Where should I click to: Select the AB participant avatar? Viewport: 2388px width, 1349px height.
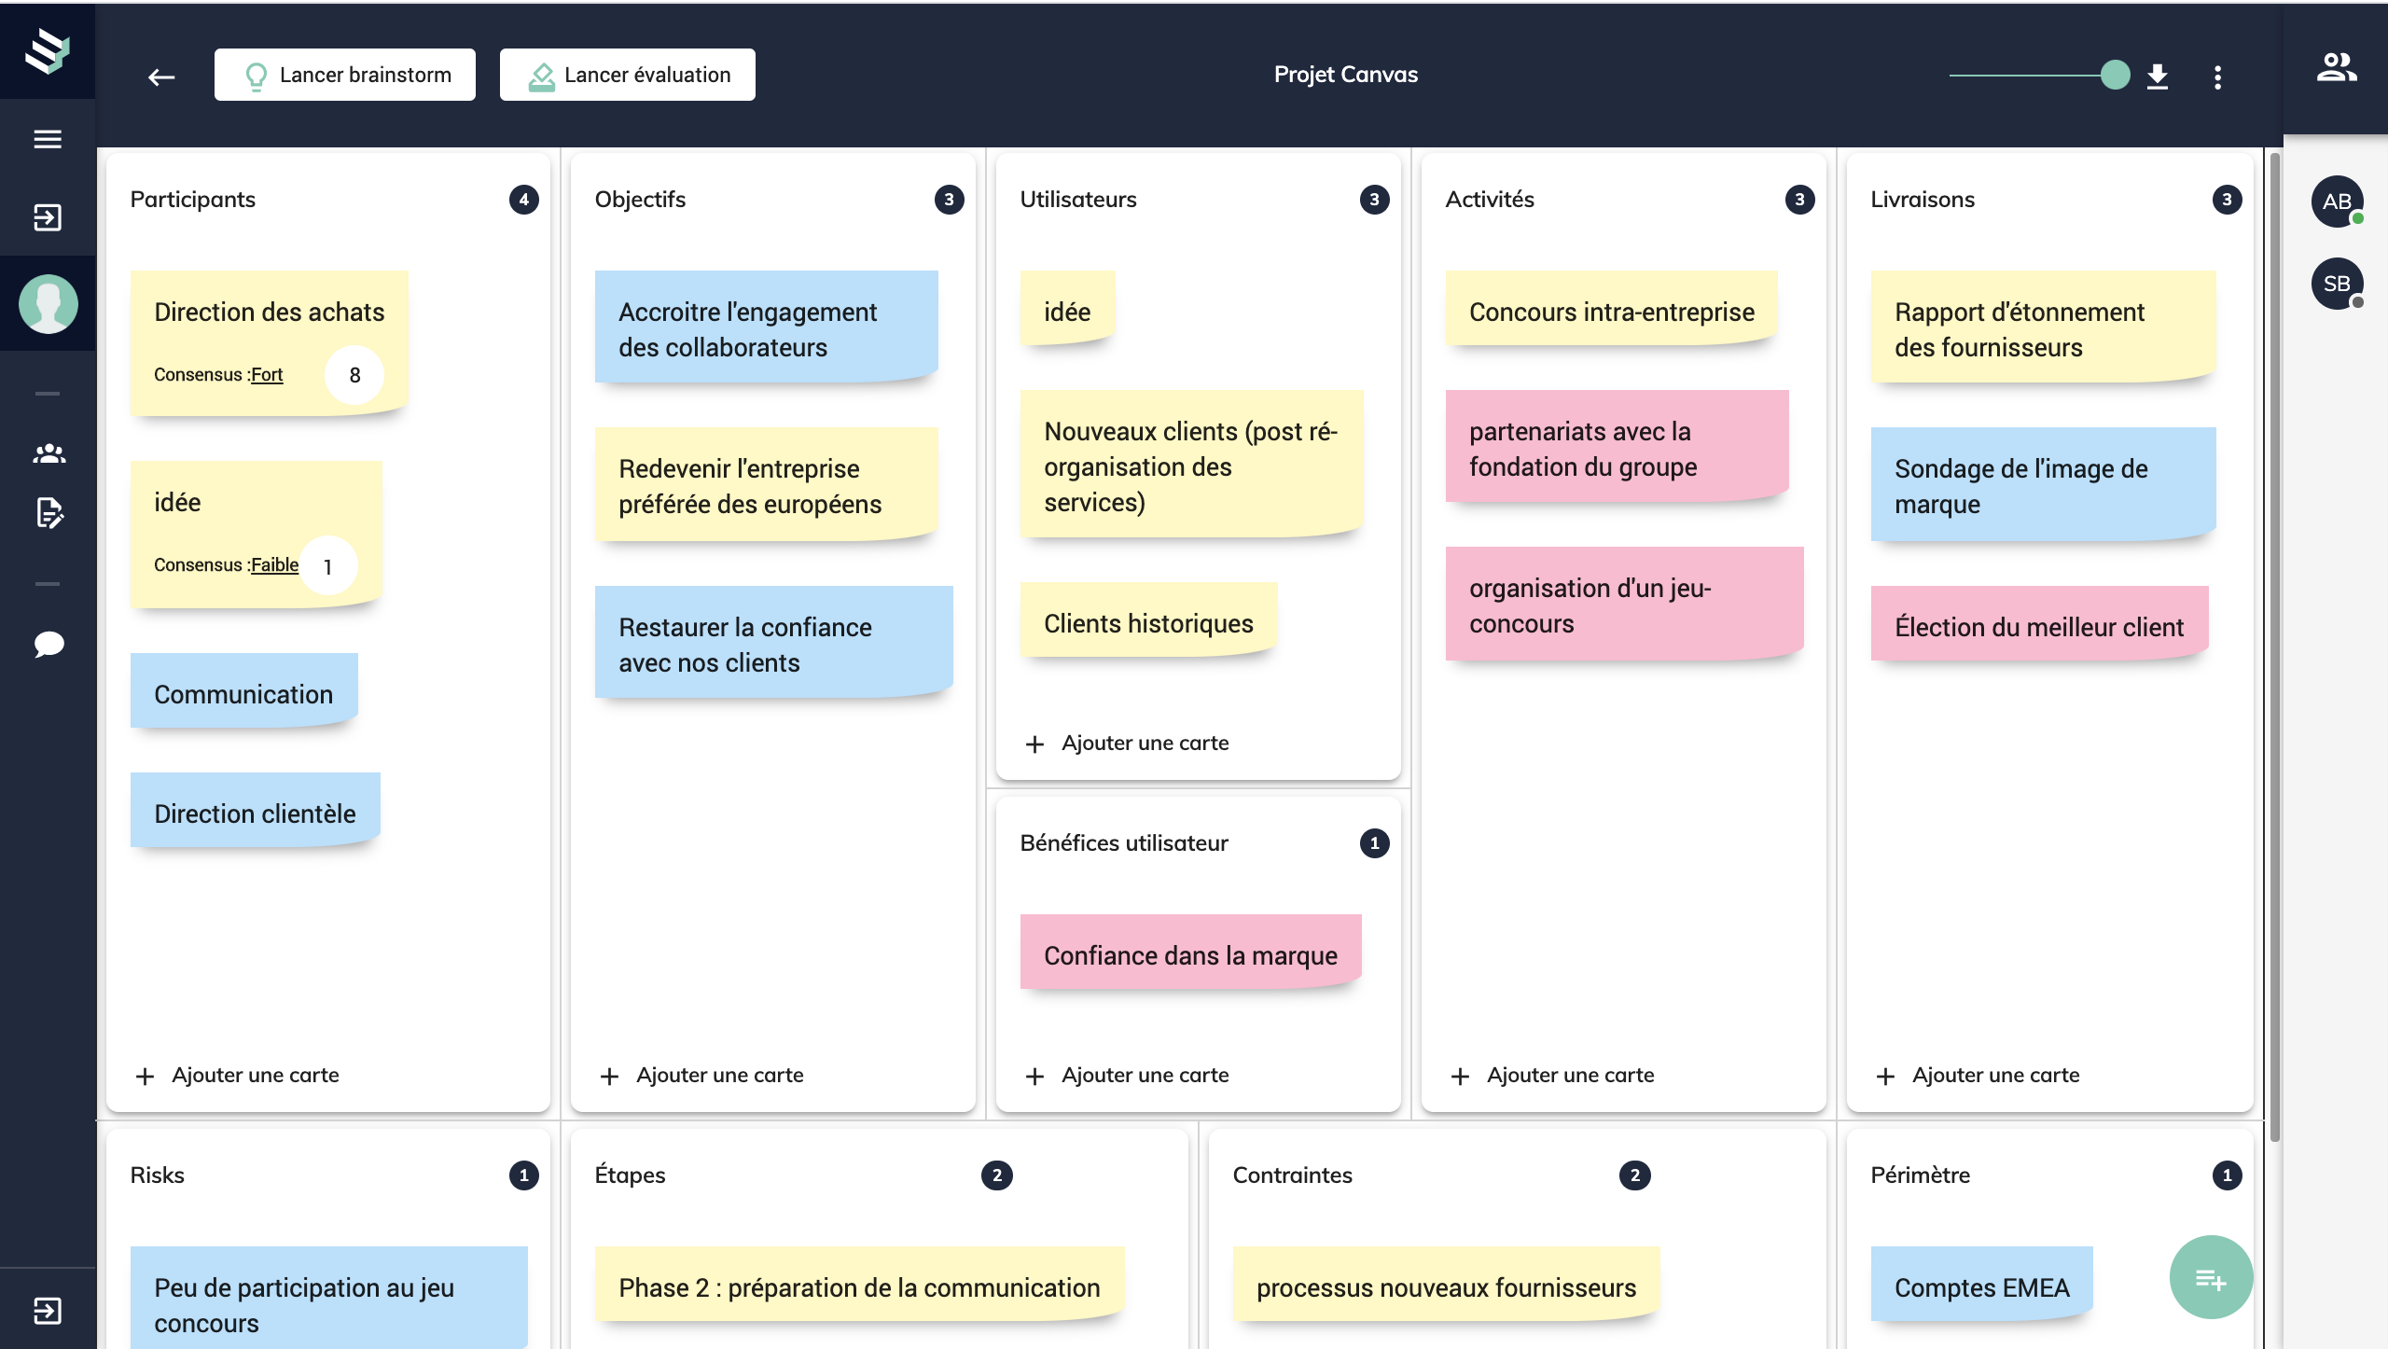2337,202
